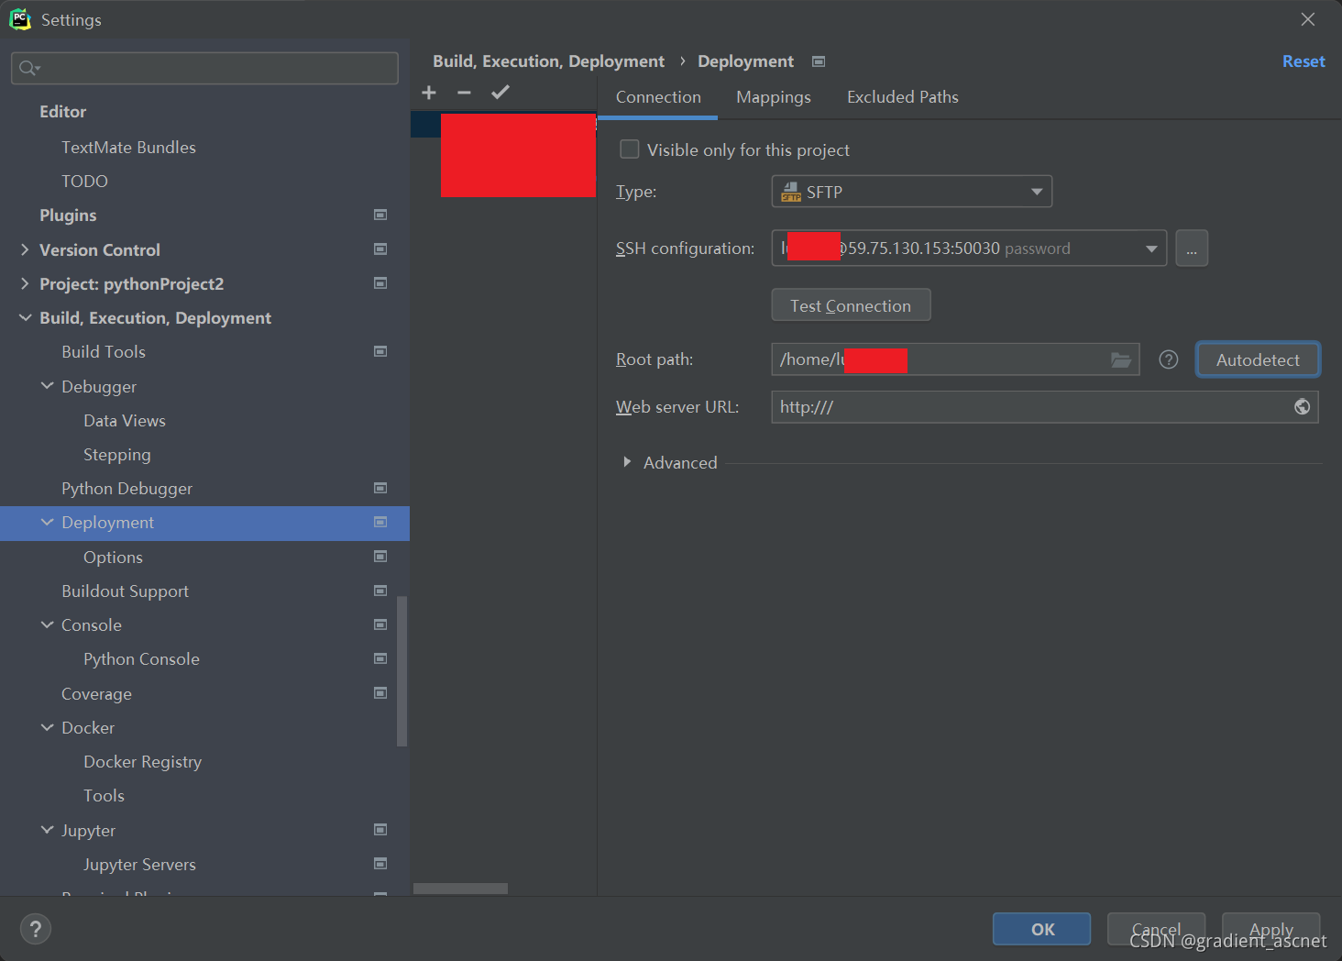
Task: Click the Autodetect button
Action: [1258, 359]
